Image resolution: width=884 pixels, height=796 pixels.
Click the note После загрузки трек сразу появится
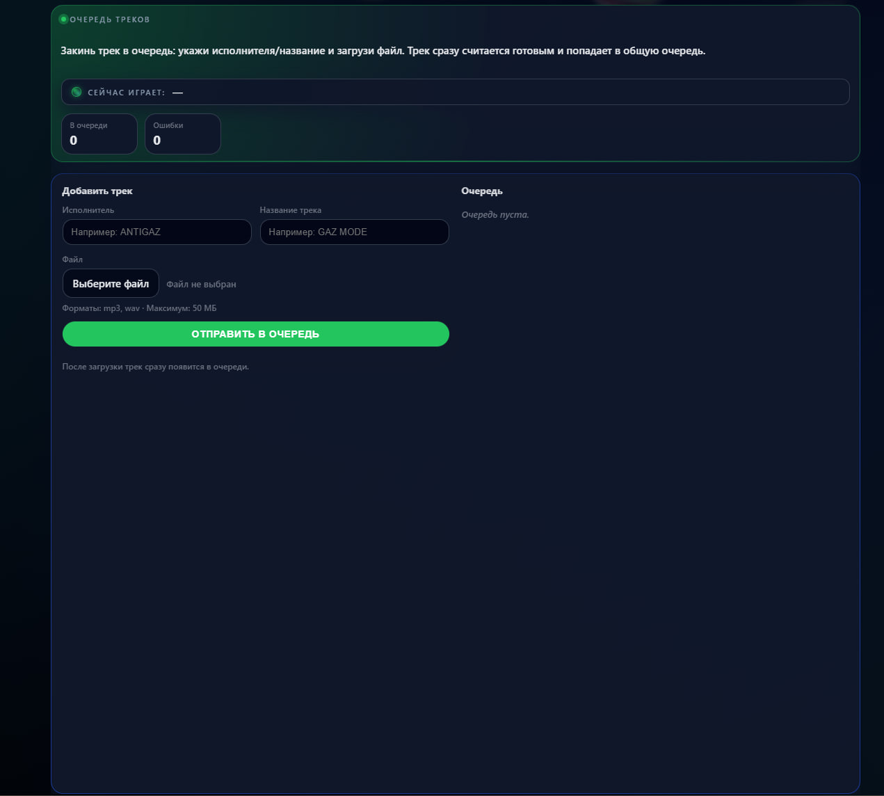(x=155, y=367)
